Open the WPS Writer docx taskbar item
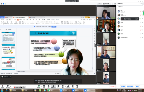 pos(65,90)
